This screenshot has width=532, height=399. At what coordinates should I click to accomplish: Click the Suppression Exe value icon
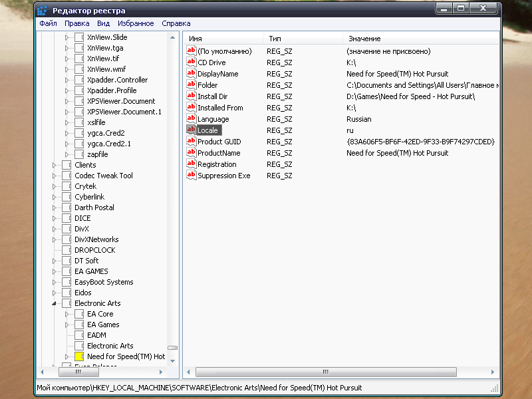tap(191, 175)
